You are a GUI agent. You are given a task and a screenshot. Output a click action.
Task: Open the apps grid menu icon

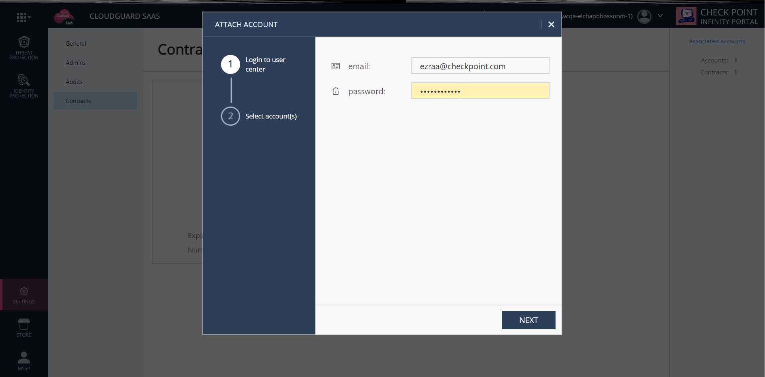click(x=23, y=17)
